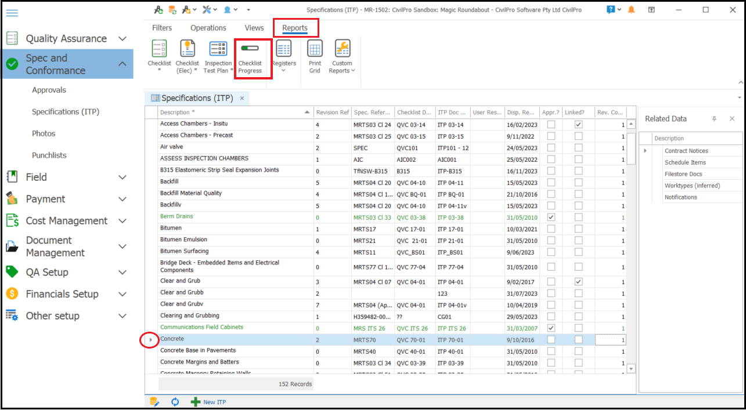Toggle Approved checkbox for Clearing and Grubbing
The width and height of the screenshot is (746, 410).
tap(551, 316)
